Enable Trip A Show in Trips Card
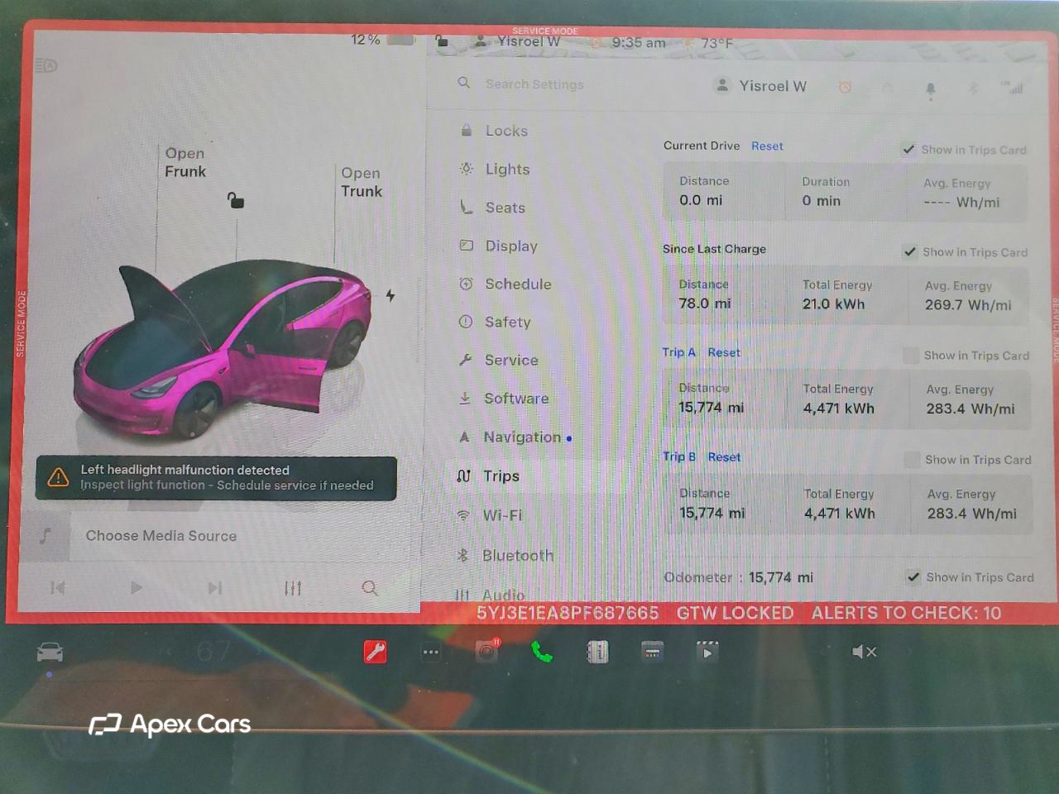The width and height of the screenshot is (1059, 794). point(911,356)
